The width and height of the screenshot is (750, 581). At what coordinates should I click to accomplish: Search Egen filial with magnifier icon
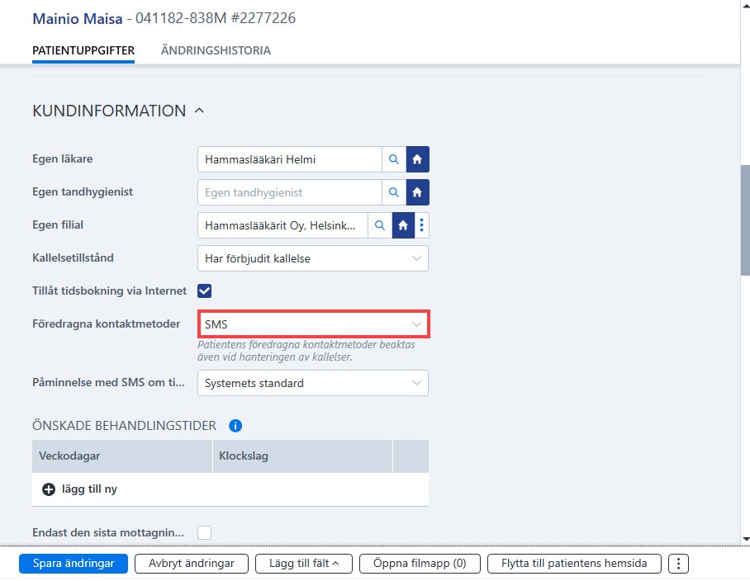(380, 225)
